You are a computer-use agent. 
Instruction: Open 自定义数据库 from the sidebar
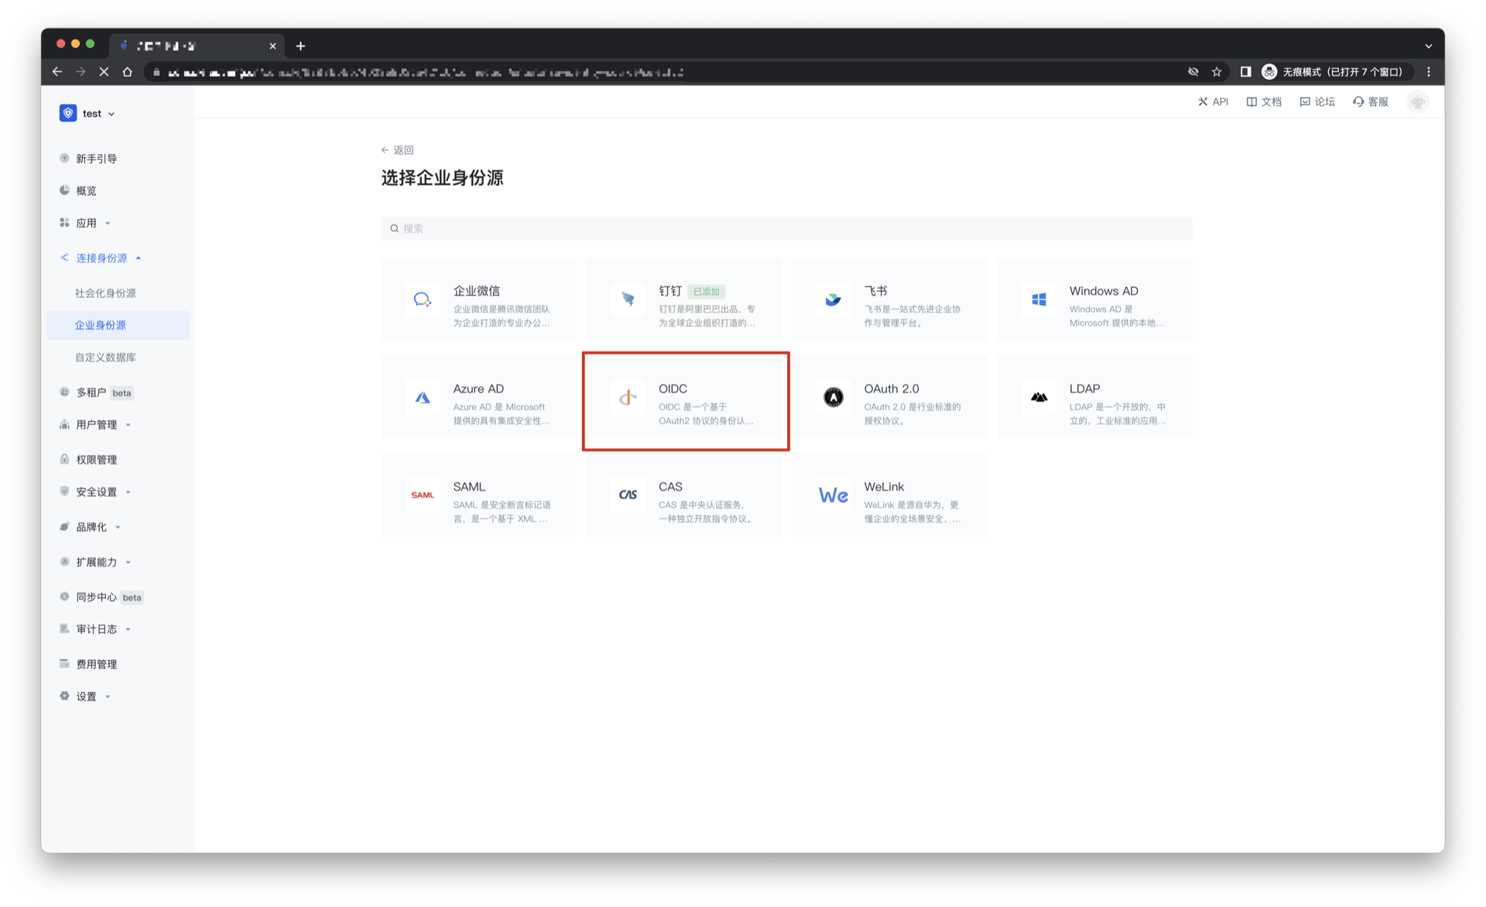104,357
